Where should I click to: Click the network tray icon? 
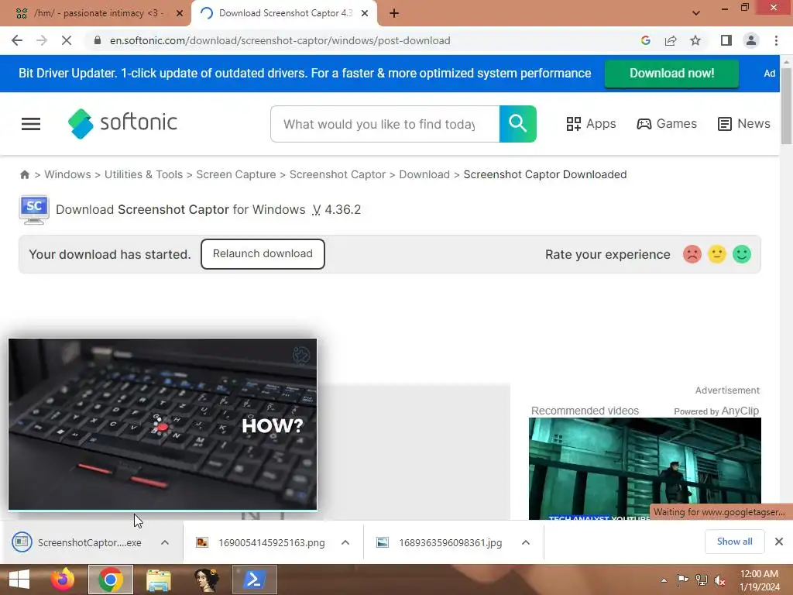coord(702,580)
